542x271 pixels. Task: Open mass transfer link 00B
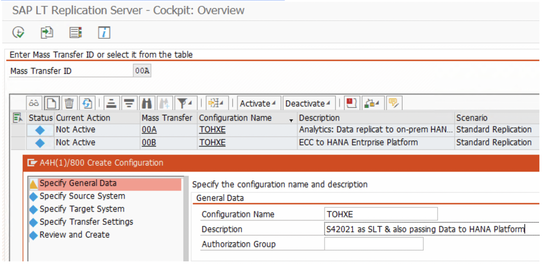149,143
